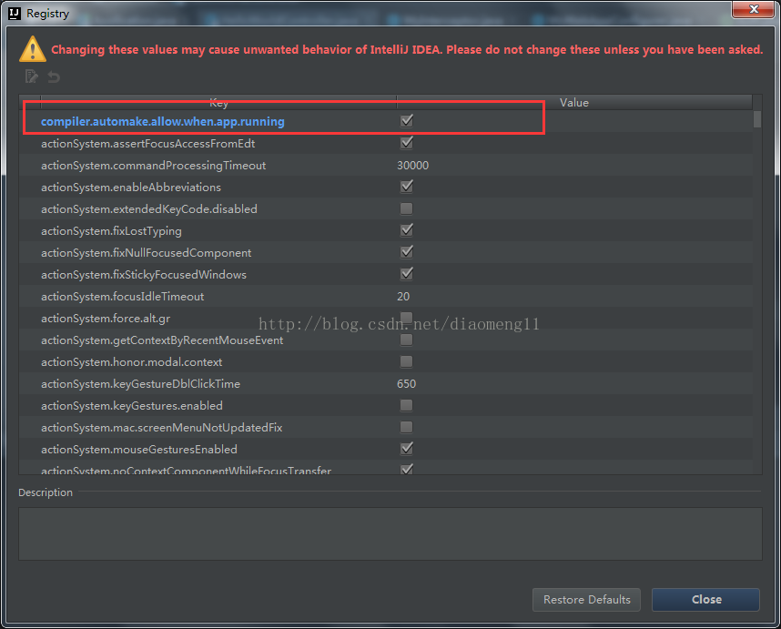Select the actionSystem.focusIdleTimeout key
Viewport: 781px width, 629px height.
(x=123, y=297)
